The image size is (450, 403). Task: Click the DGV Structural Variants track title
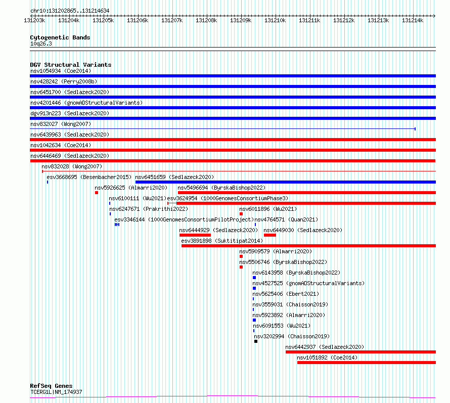(71, 65)
